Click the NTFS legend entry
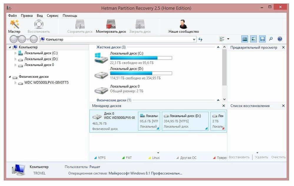294x186 pixels. (100, 158)
